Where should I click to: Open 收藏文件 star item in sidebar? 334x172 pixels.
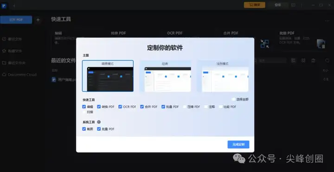[x=12, y=51]
